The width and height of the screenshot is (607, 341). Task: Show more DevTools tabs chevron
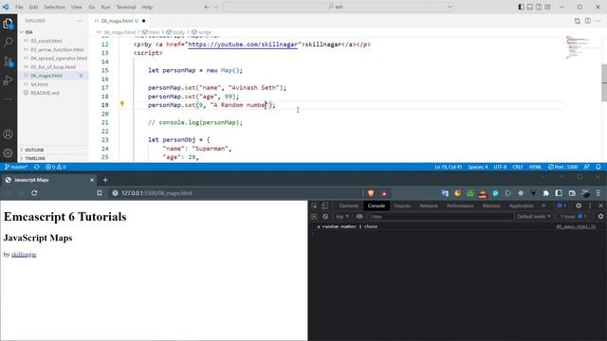543,206
